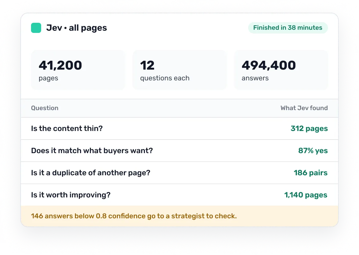Click the 'Jev • all pages' title
This screenshot has width=359, height=255.
pyautogui.click(x=77, y=28)
